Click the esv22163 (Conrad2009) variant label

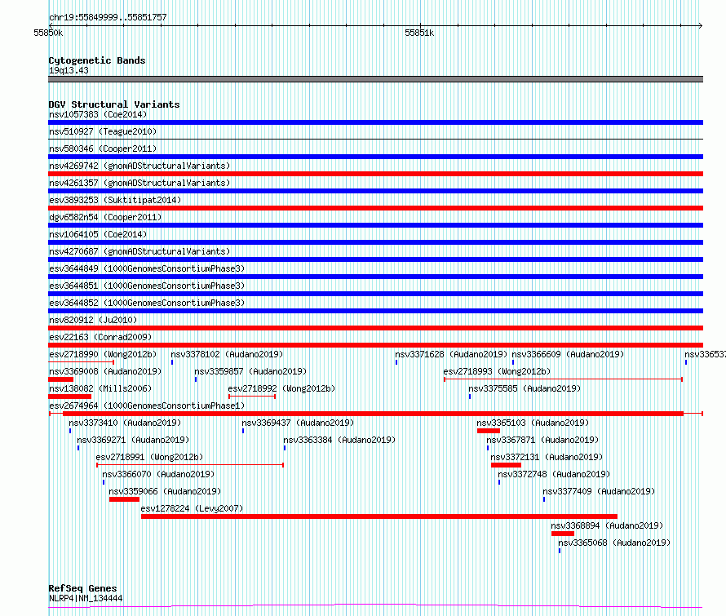coord(100,337)
